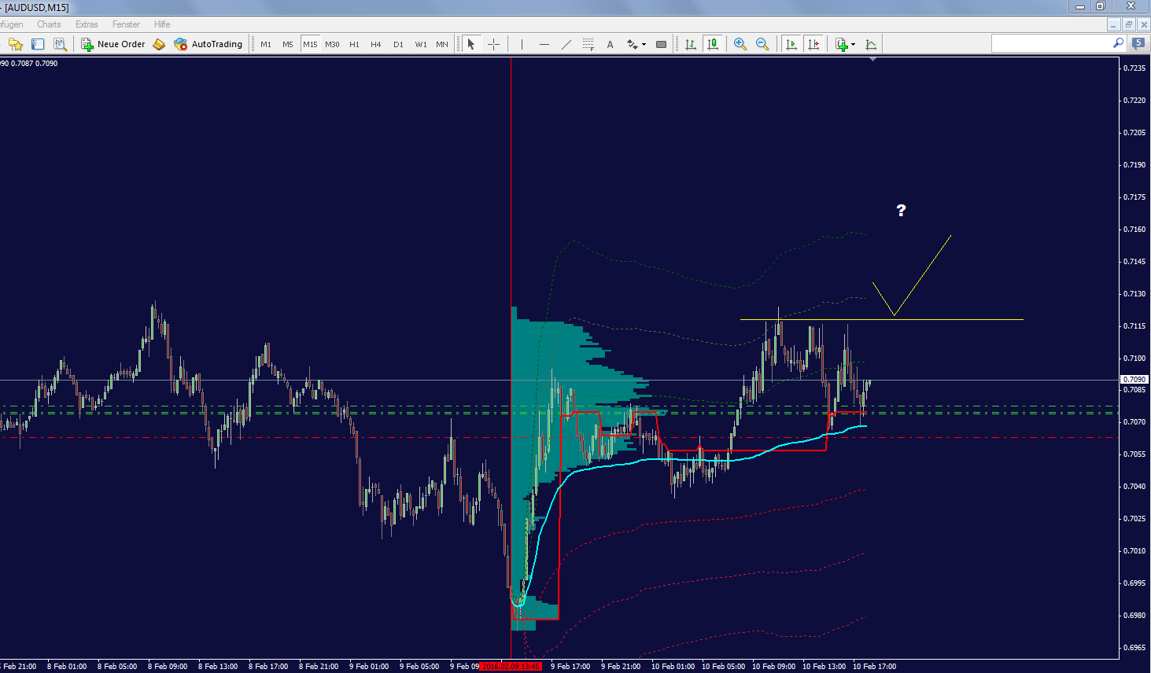Zoom in on the chart

click(740, 44)
